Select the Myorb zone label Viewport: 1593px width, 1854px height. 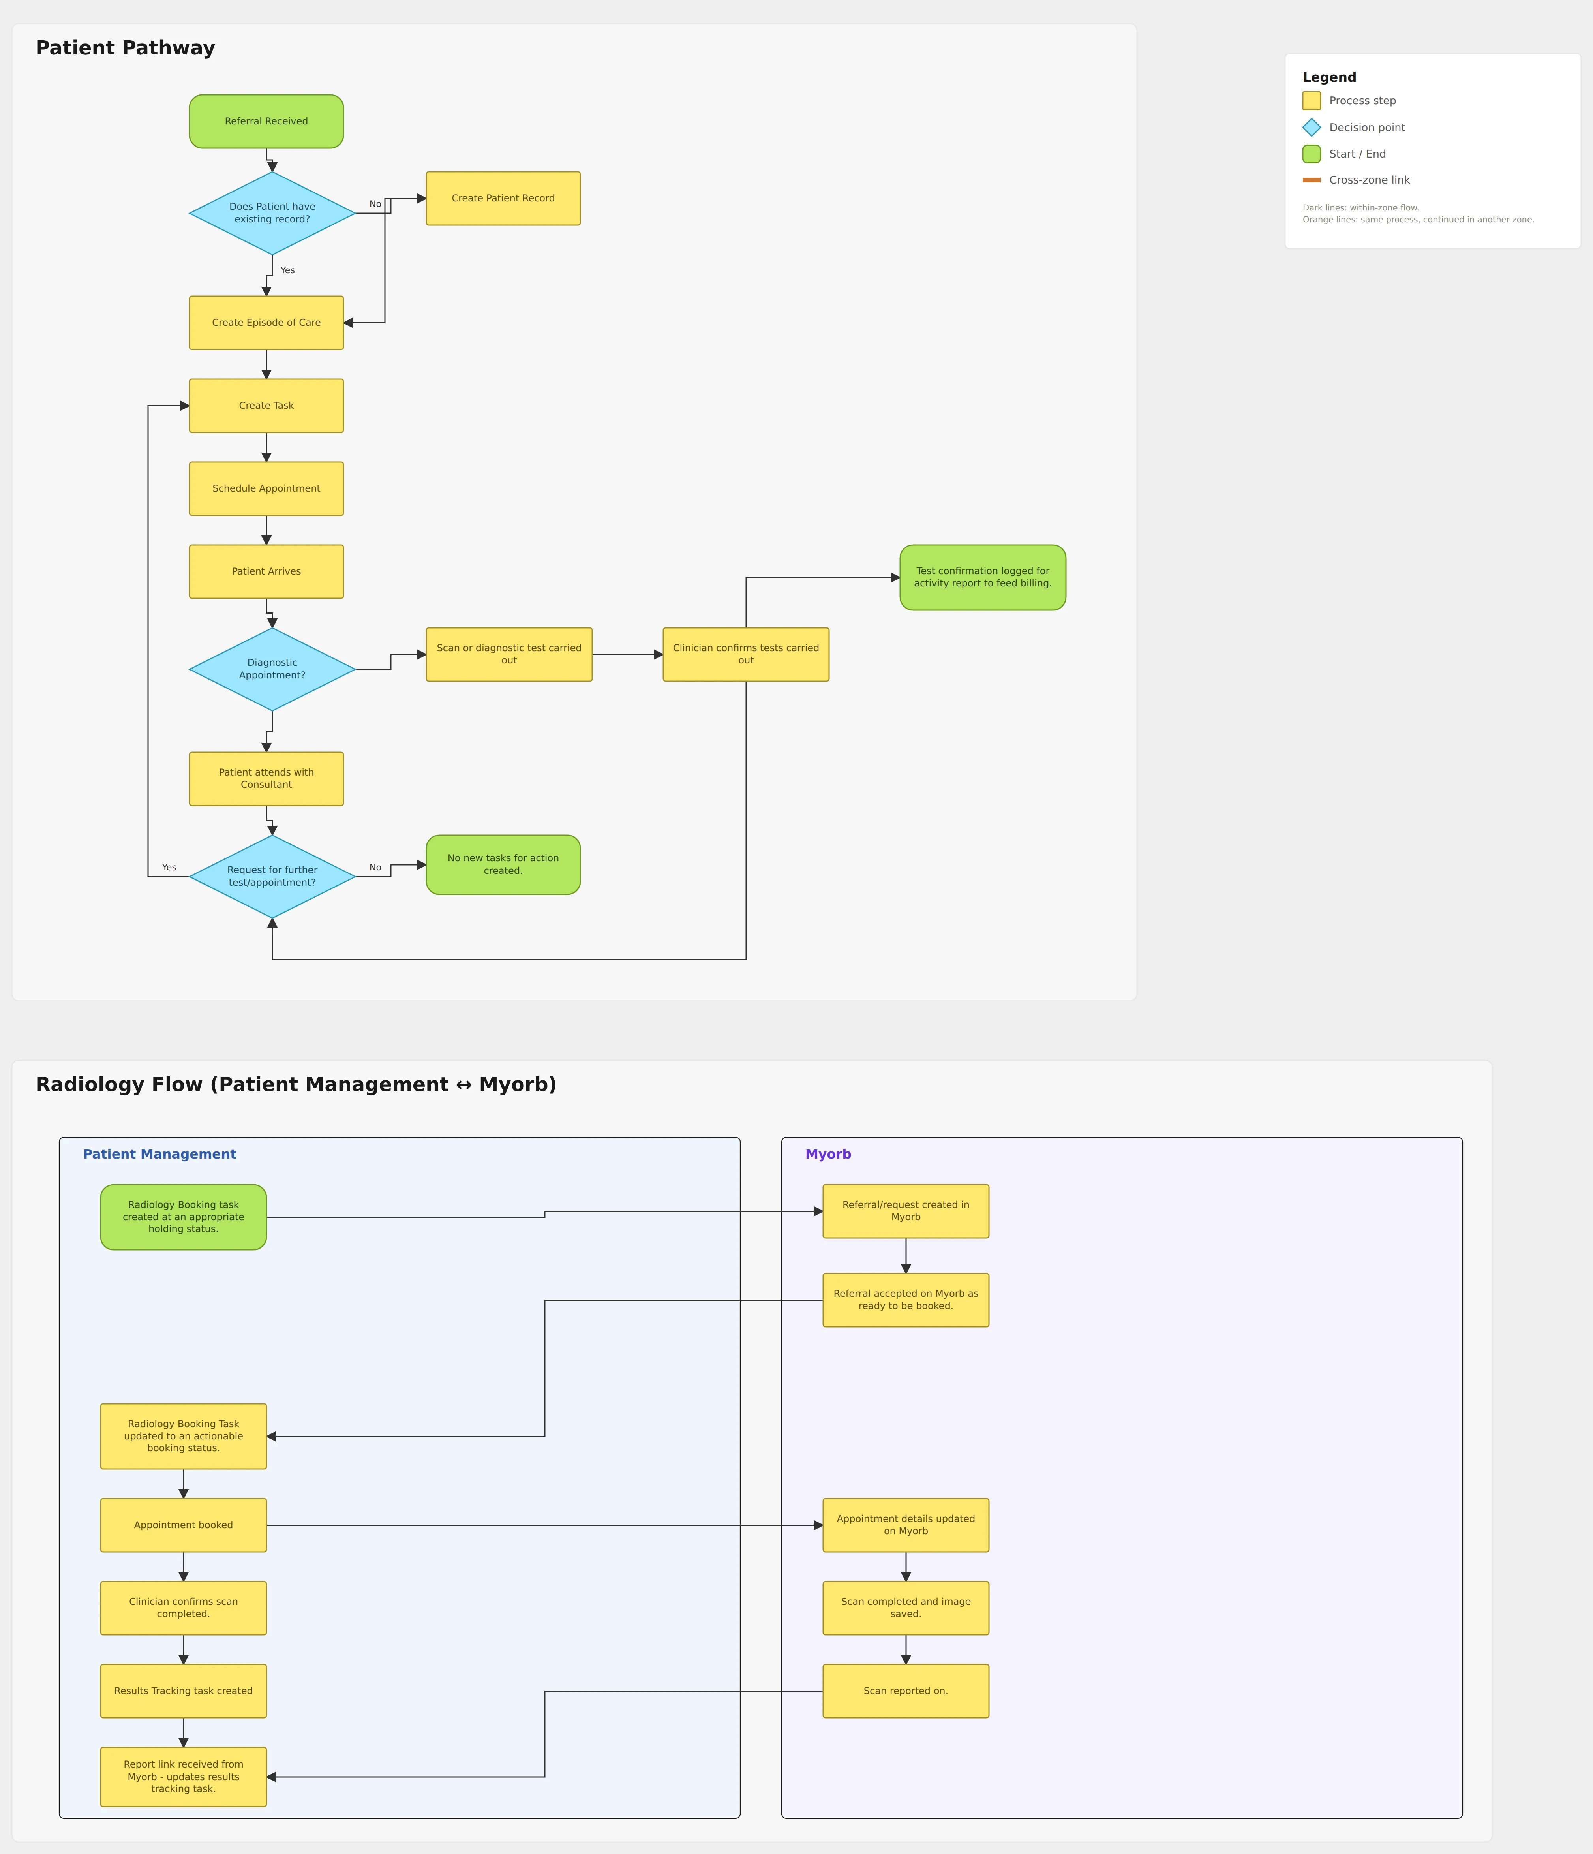coord(828,1154)
